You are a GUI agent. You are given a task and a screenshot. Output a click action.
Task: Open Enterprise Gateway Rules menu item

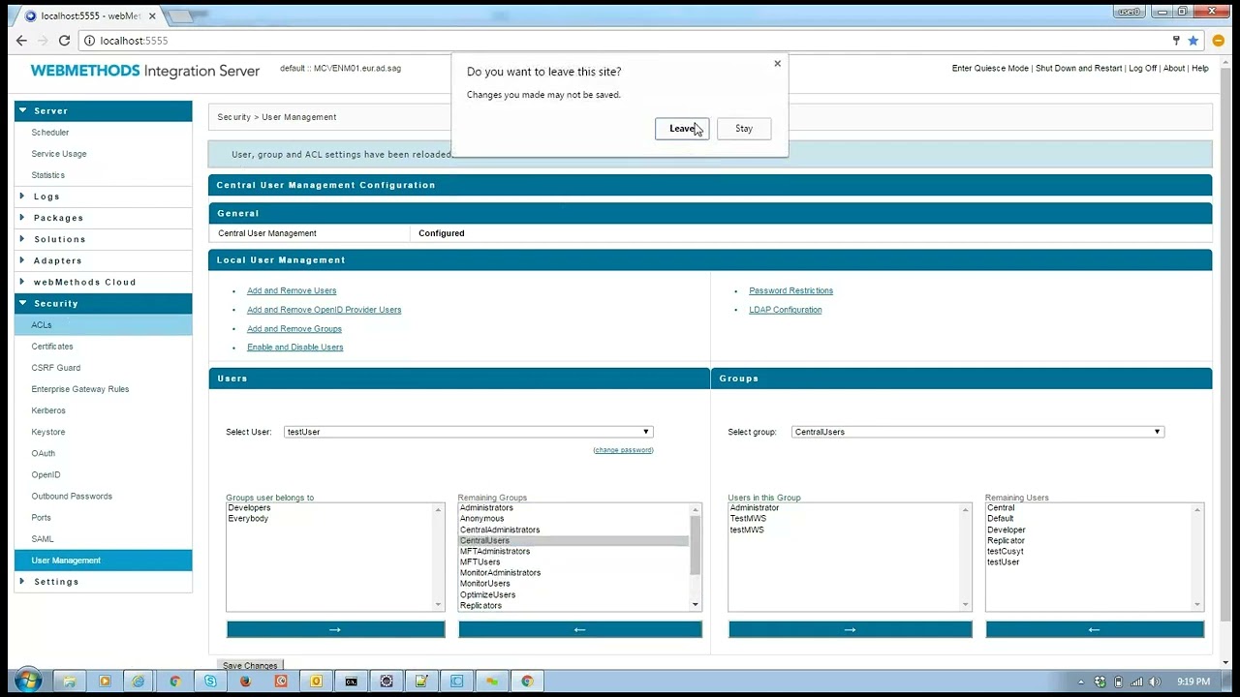80,389
